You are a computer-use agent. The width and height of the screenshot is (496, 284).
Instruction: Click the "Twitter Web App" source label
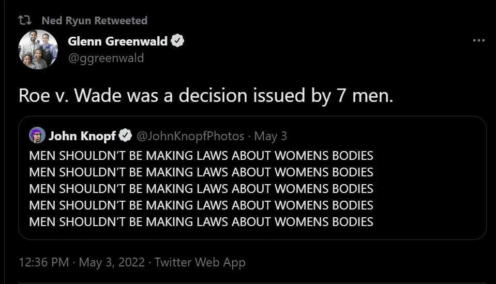tap(200, 262)
